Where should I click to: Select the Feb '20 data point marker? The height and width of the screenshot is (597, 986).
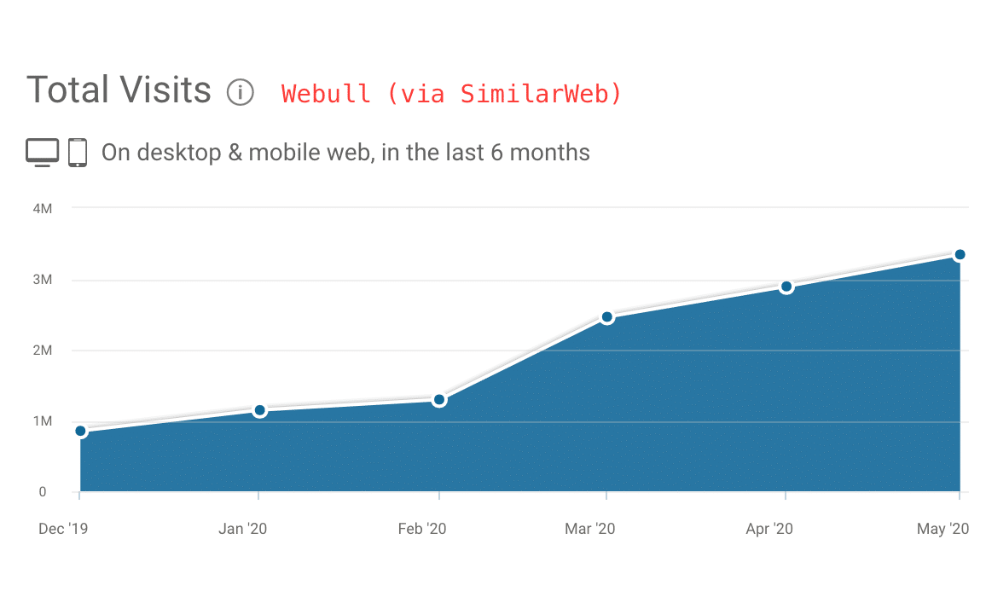[439, 399]
